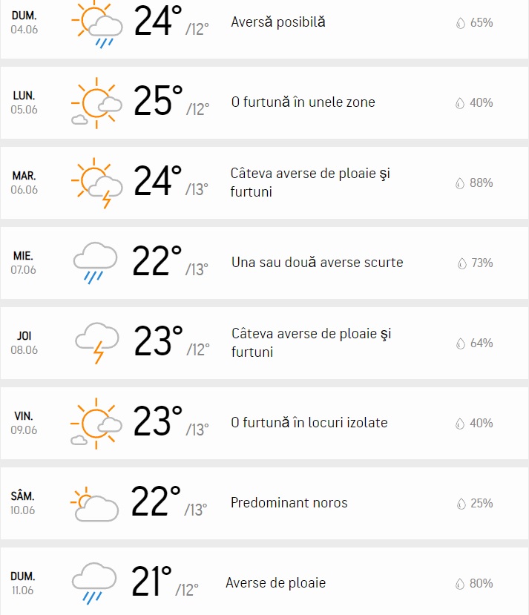Image resolution: width=529 pixels, height=615 pixels.
Task: Click the mostly cloudy icon for SÂM. 10.06
Action: [95, 503]
